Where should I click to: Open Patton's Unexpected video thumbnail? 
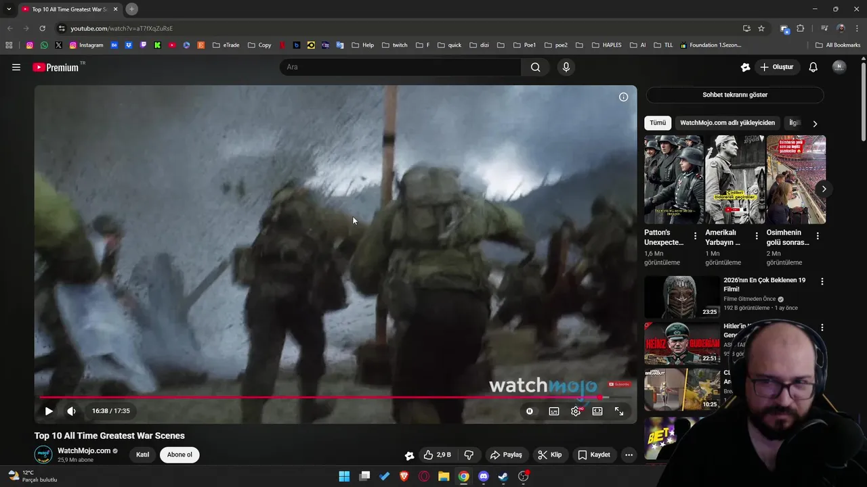pos(674,179)
